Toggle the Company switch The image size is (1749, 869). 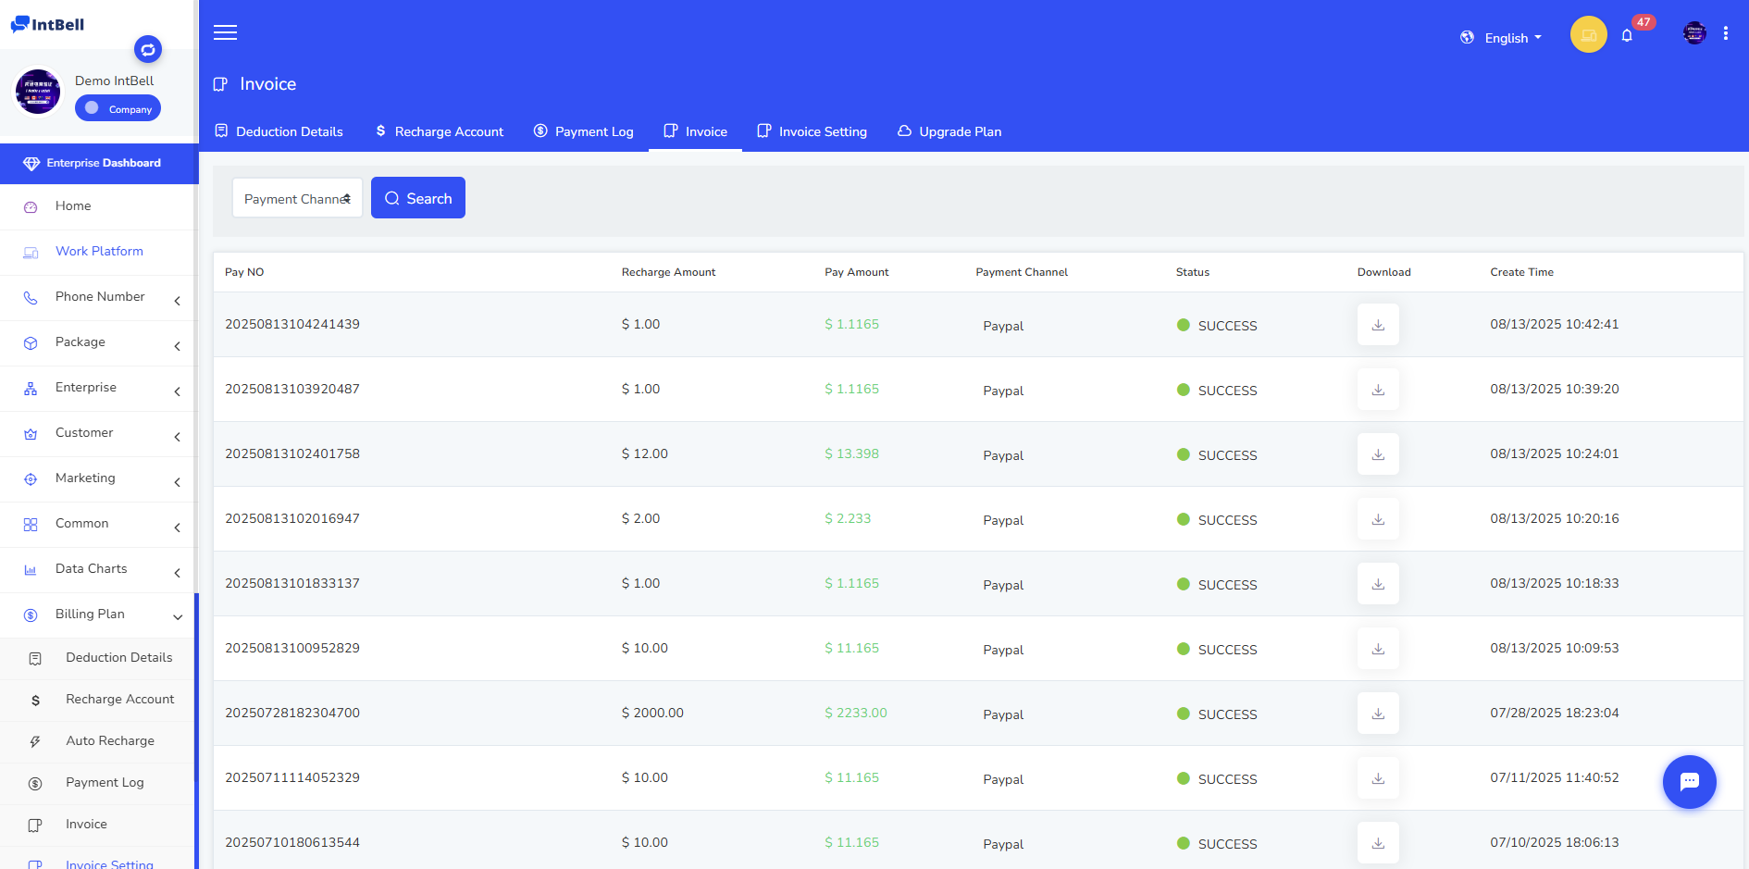click(x=118, y=108)
